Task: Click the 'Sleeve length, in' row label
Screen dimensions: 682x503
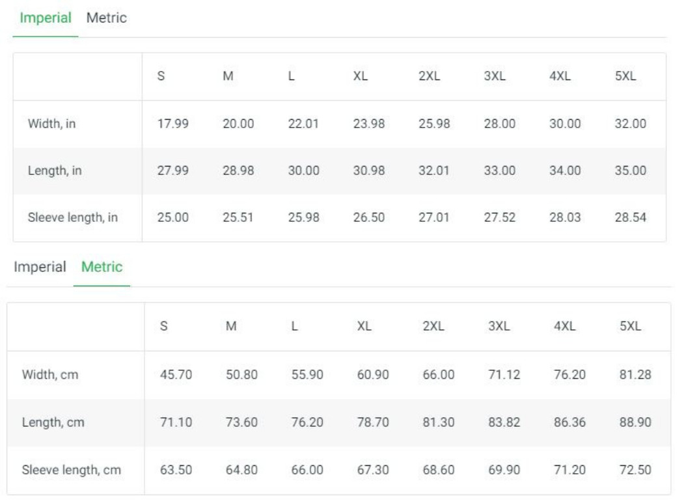Action: (73, 217)
